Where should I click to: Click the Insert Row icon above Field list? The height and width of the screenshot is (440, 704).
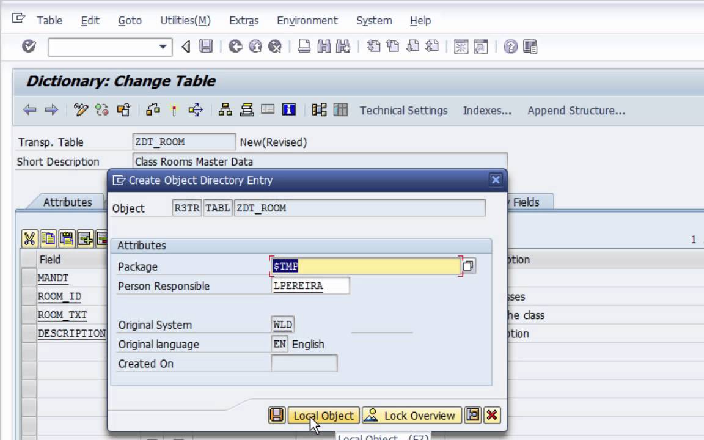[x=85, y=239]
